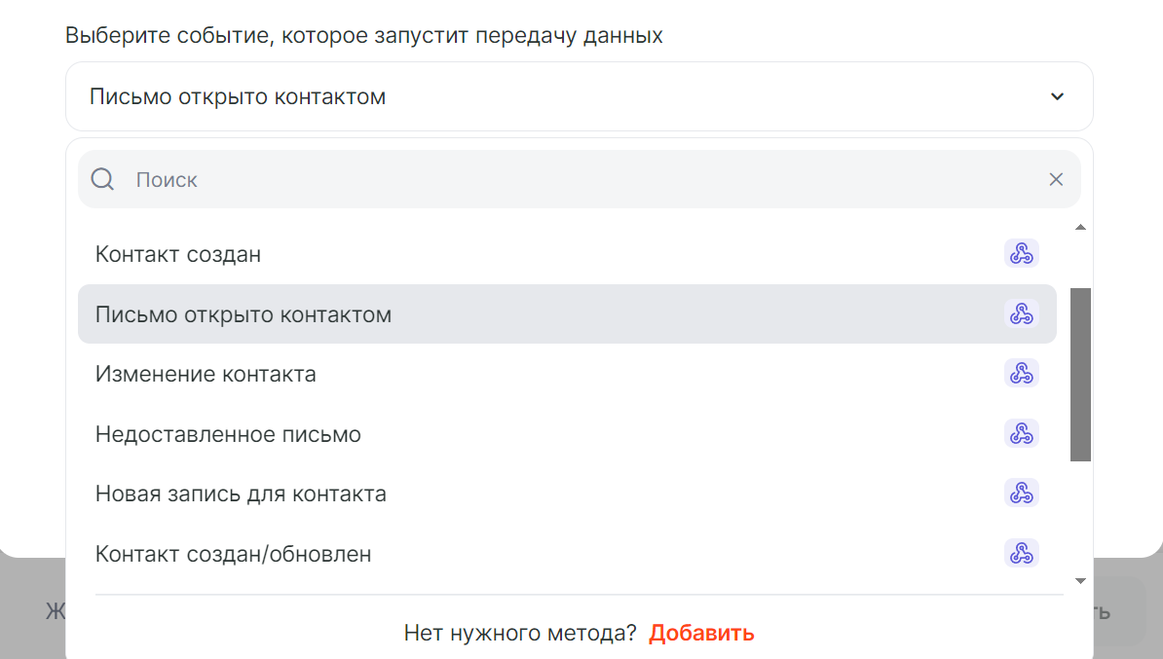Click scroll down arrow of event list
The width and height of the screenshot is (1163, 659).
tap(1080, 580)
